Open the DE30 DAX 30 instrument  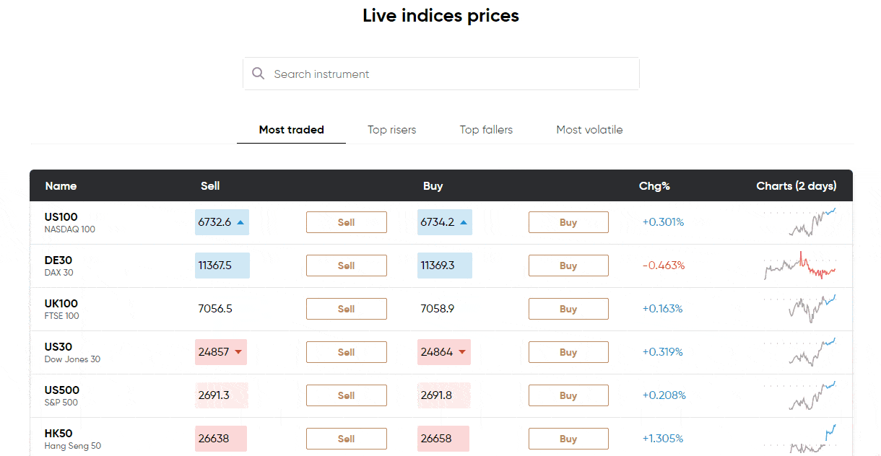click(x=58, y=266)
